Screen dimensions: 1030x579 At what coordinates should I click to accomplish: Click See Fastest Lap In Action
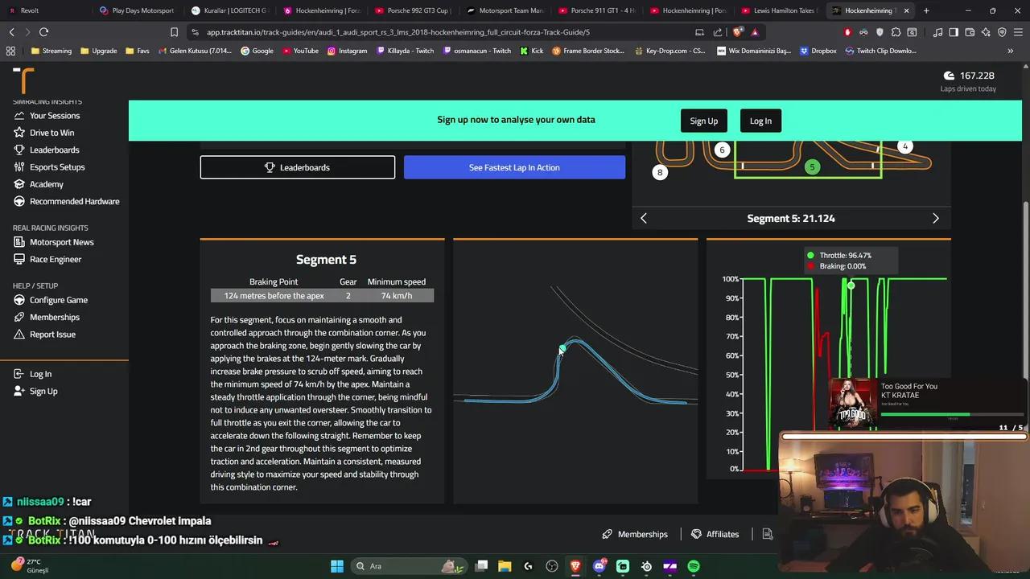(x=514, y=167)
